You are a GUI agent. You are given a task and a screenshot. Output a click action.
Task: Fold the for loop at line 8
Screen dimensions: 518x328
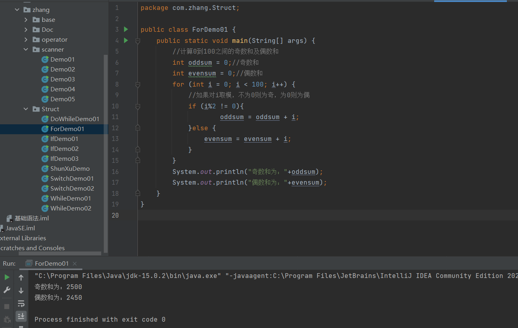click(138, 84)
